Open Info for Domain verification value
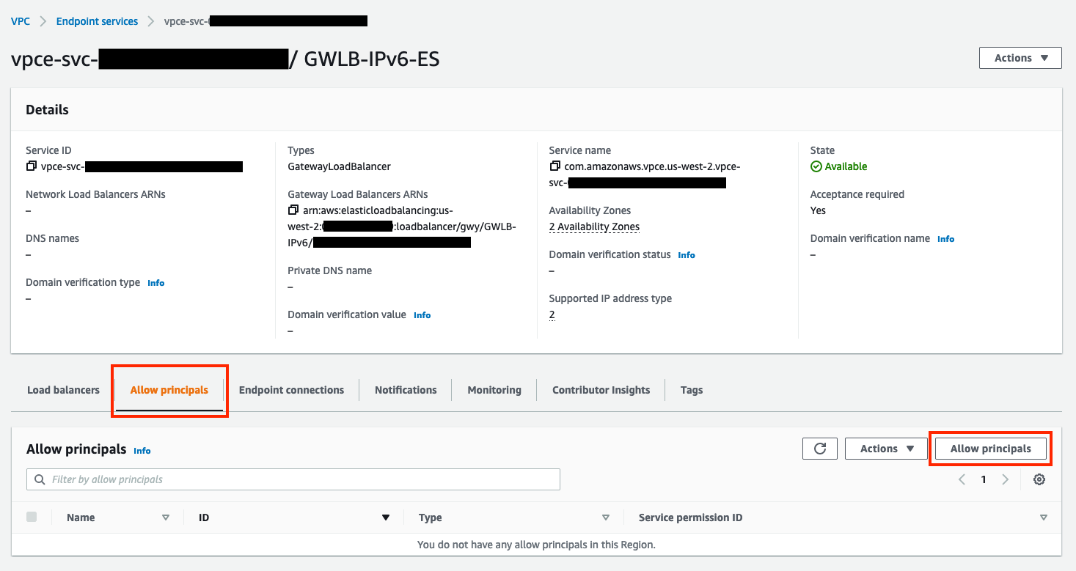This screenshot has width=1076, height=571. point(422,314)
